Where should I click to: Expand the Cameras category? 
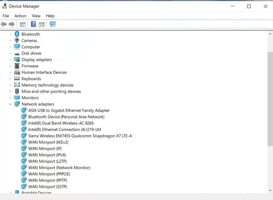(x=10, y=41)
